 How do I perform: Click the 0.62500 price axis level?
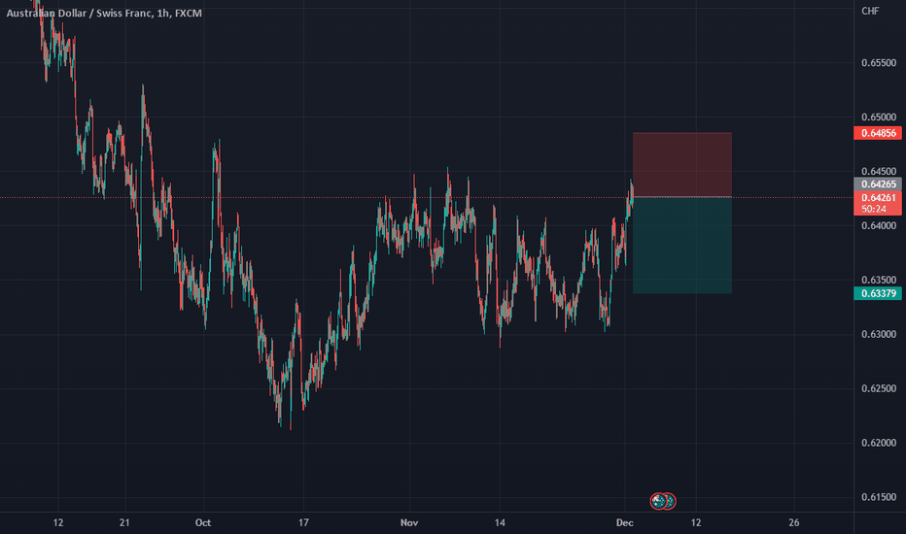(878, 388)
